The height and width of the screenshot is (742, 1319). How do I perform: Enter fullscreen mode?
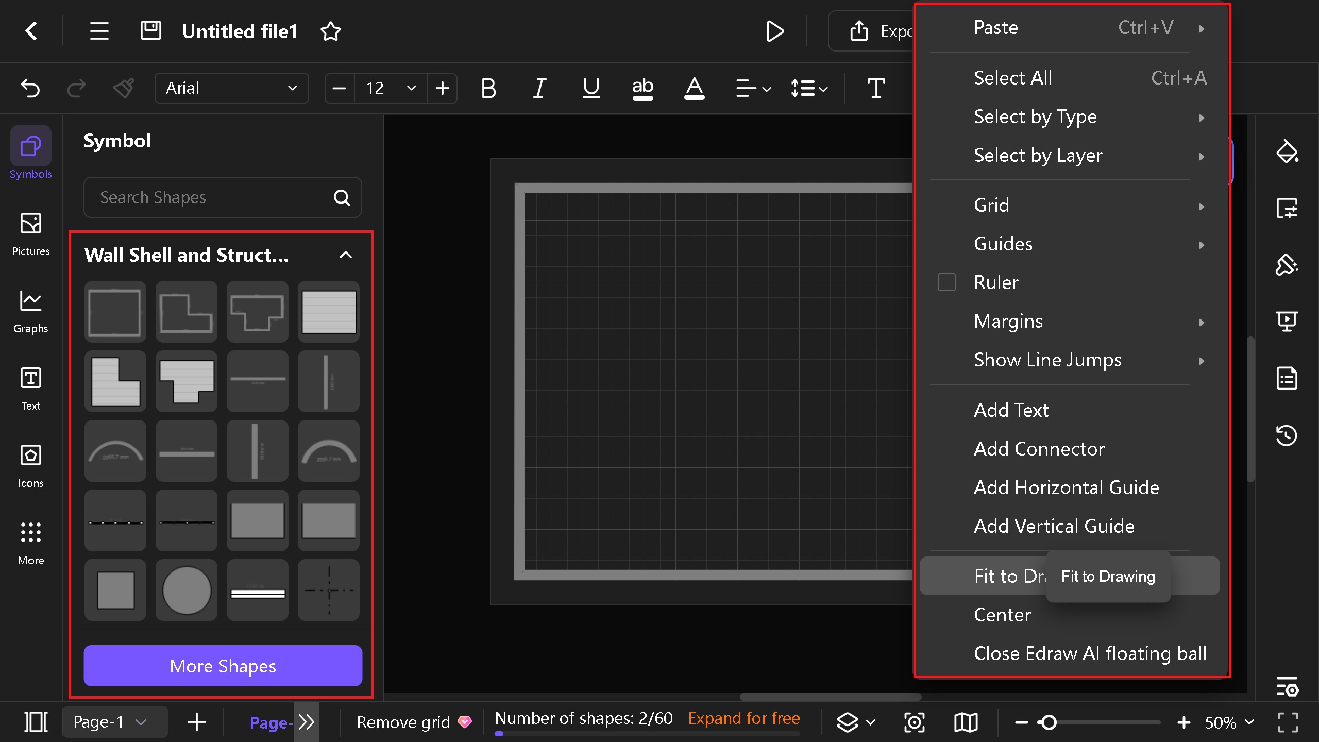(1288, 722)
